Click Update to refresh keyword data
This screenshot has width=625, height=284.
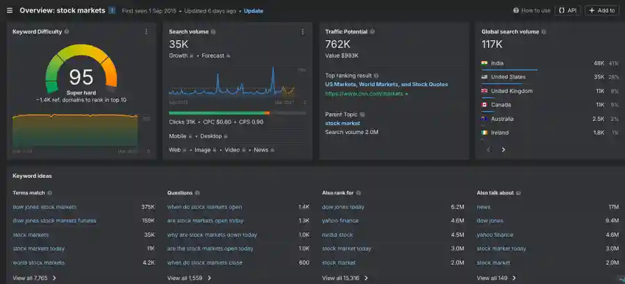pyautogui.click(x=253, y=11)
